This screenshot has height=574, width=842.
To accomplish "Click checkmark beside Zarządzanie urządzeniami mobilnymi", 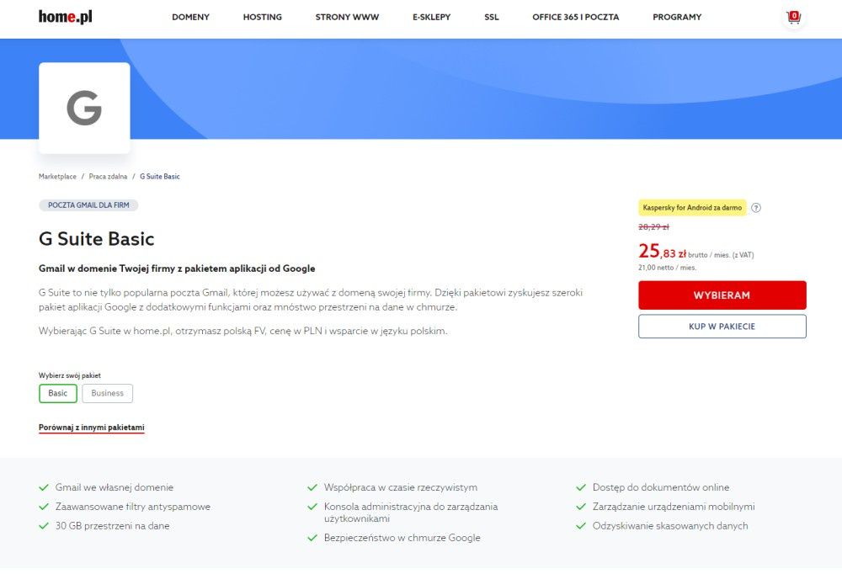I will pyautogui.click(x=581, y=507).
